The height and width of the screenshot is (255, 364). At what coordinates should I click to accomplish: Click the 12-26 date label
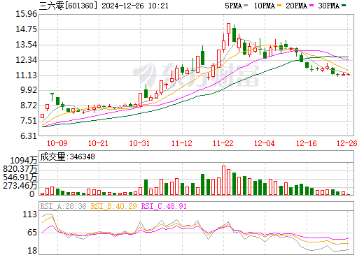[x=347, y=143]
